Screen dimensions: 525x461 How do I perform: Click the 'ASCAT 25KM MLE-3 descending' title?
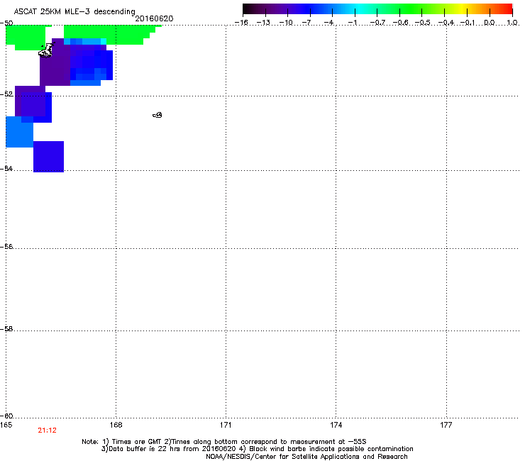(74, 11)
